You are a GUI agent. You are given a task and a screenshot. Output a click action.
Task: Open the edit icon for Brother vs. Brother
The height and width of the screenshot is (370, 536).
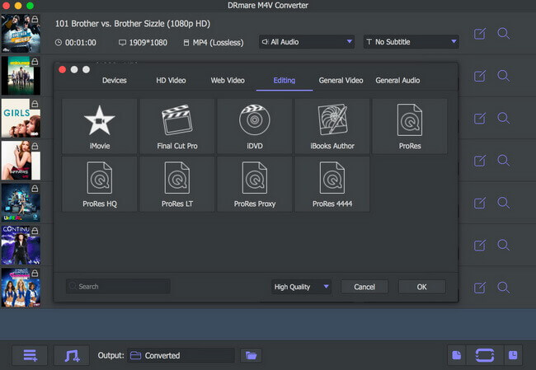click(x=480, y=34)
